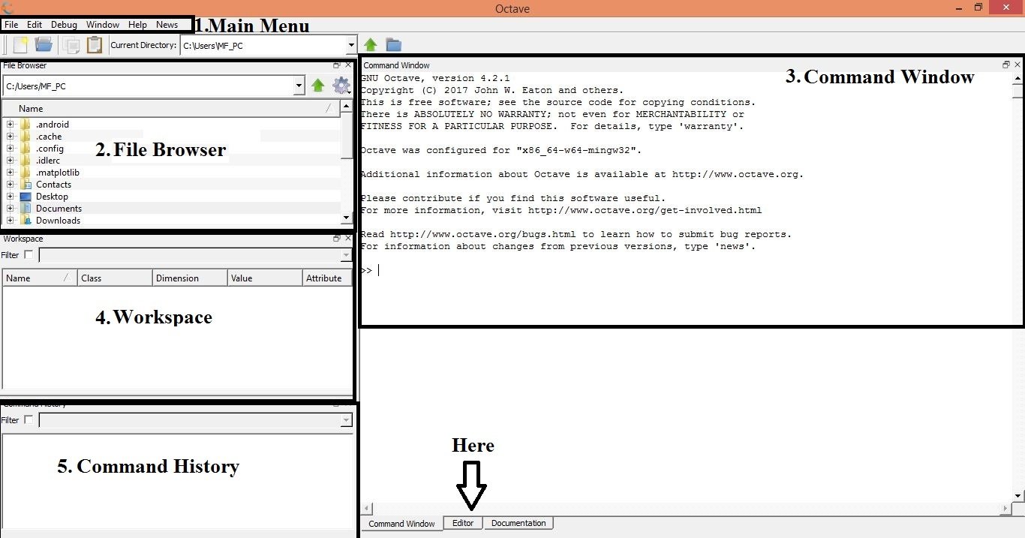Screen dimensions: 1025x538
Task: Open the Window menu
Action: pos(103,25)
